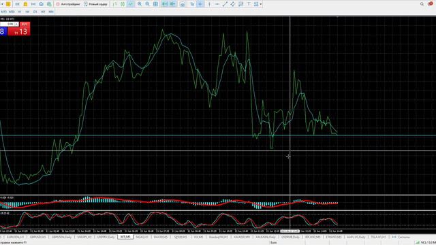Switch to the GBPUSD,M5 chart tab
Image resolution: width=436 pixels, height=245 pixels.
pos(38,237)
